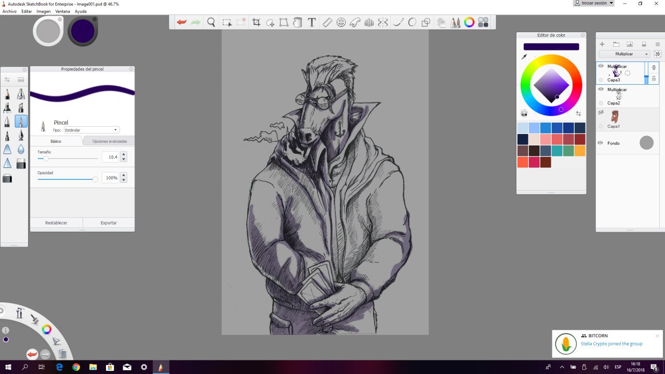The height and width of the screenshot is (374, 665).
Task: Pick the Flood Fill bucket tool
Action: 297,22
